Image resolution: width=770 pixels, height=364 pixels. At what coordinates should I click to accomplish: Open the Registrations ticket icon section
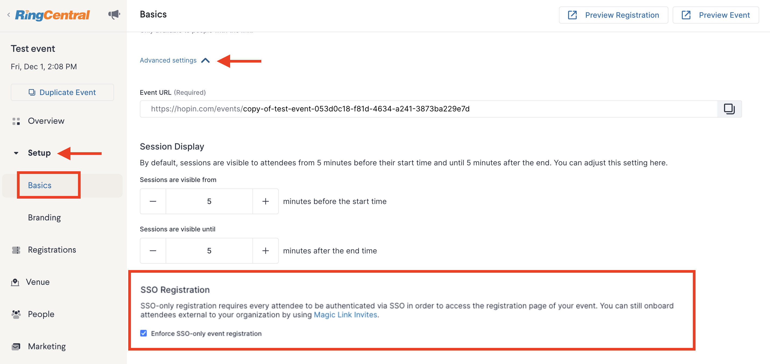[16, 250]
